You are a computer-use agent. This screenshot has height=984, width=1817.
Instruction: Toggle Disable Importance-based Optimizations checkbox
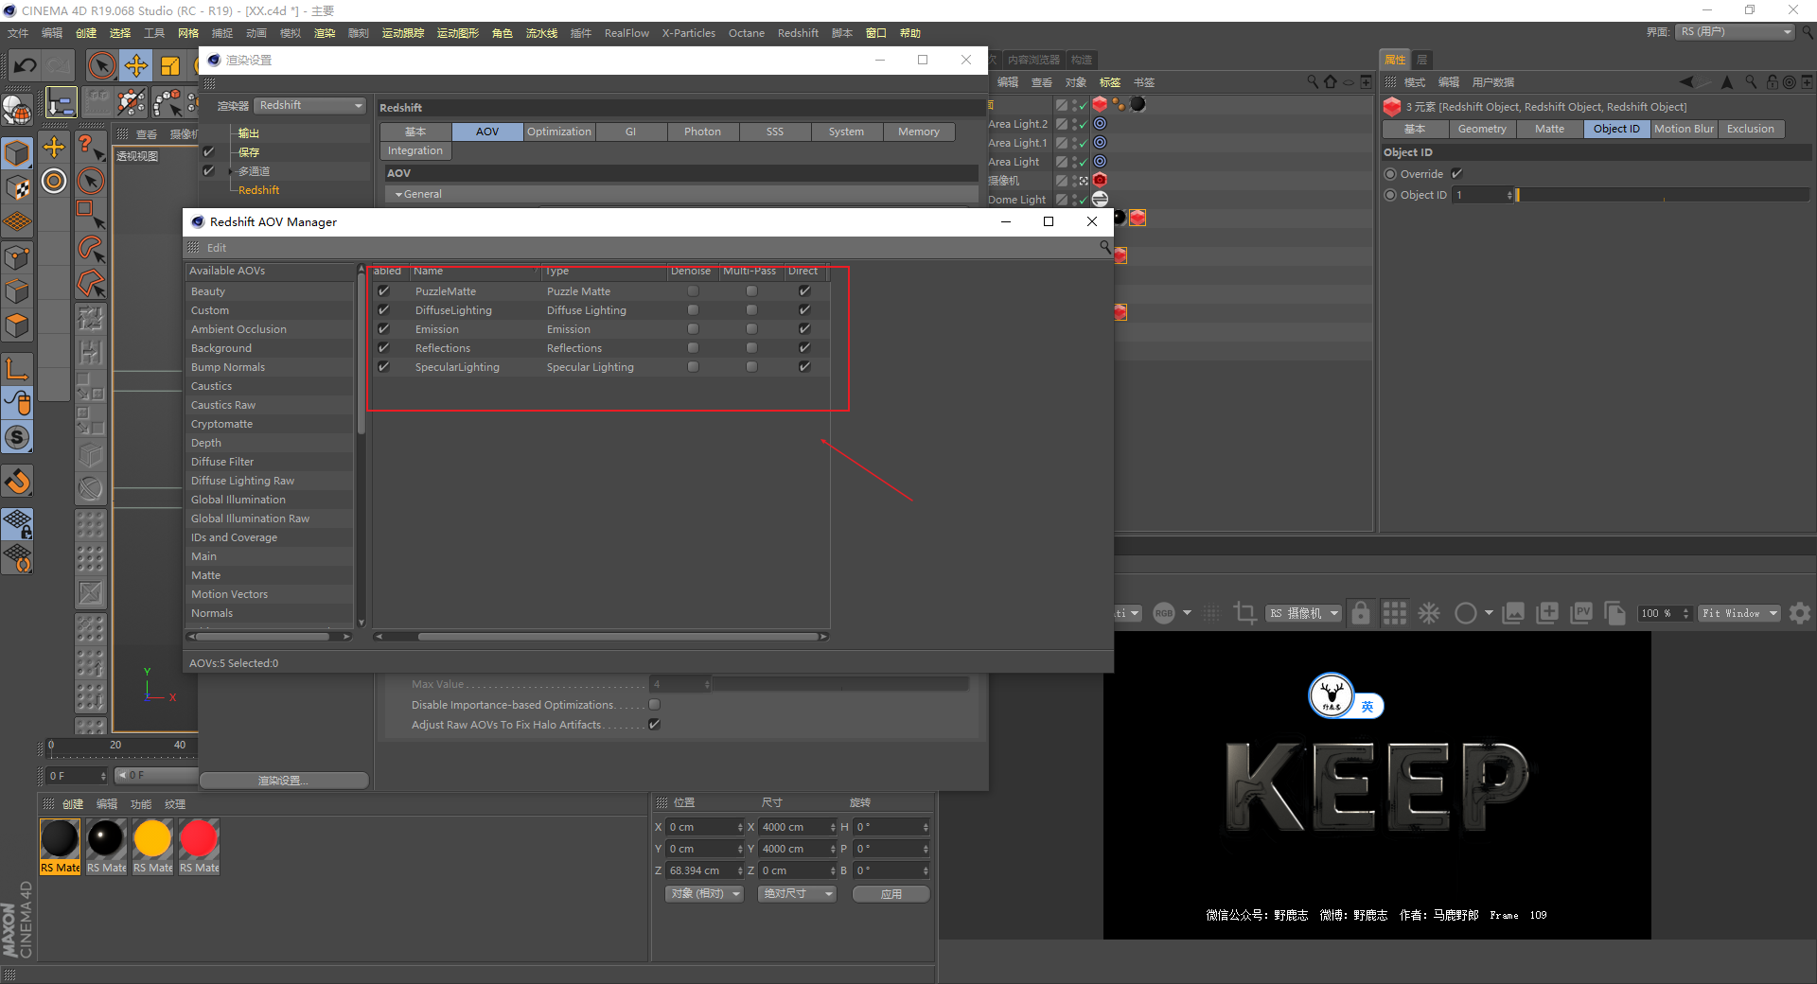coord(654,705)
